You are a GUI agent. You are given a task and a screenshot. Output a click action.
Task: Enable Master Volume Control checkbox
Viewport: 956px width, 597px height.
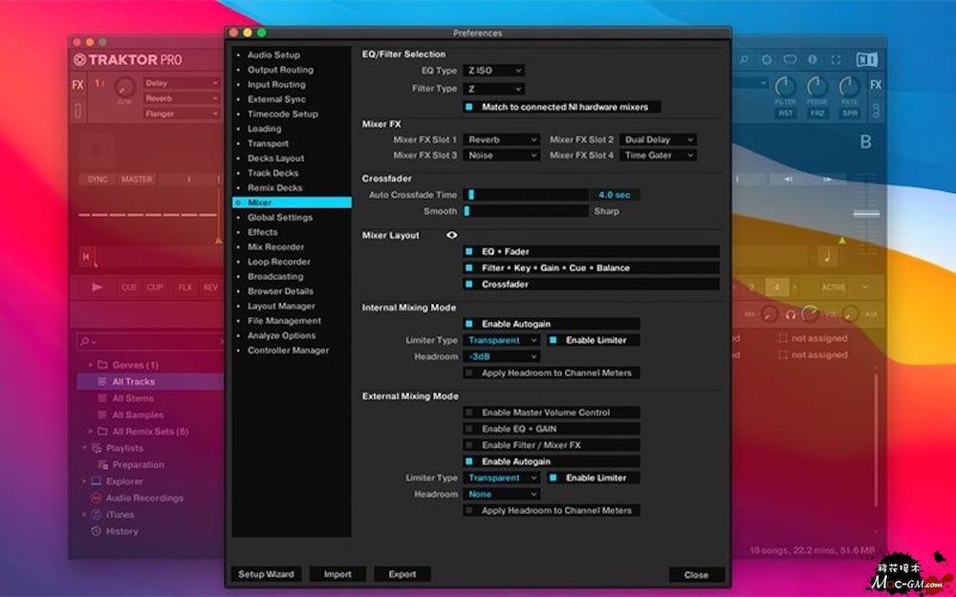[469, 413]
